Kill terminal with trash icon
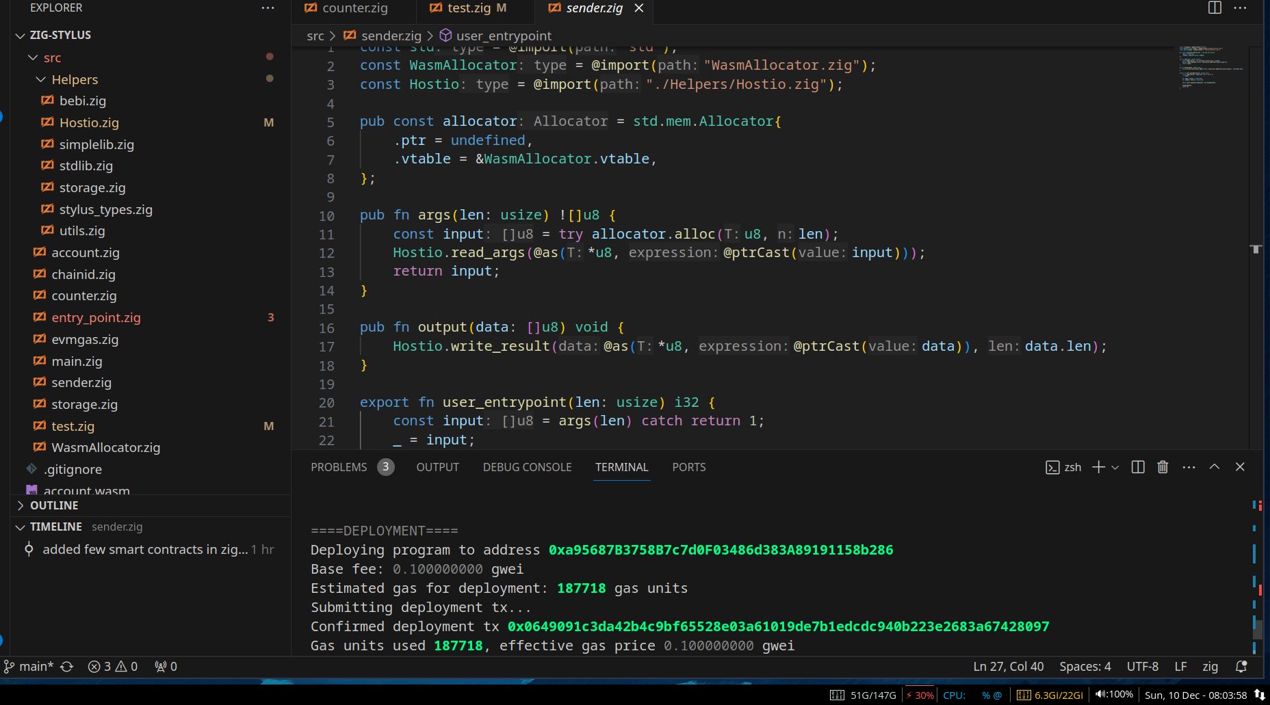This screenshot has height=705, width=1270. tap(1163, 467)
